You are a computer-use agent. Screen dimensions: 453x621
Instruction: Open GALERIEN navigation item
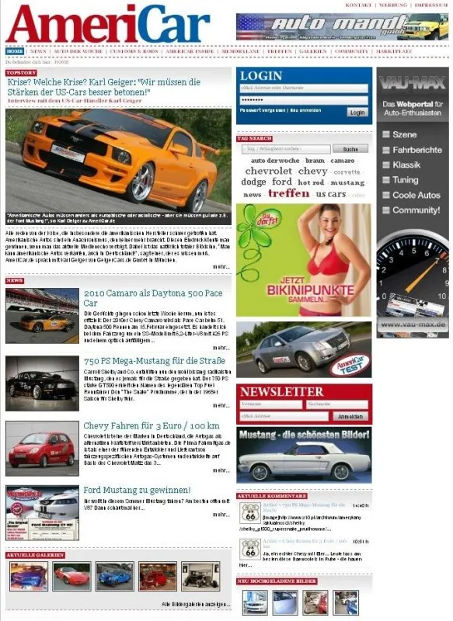pyautogui.click(x=312, y=51)
